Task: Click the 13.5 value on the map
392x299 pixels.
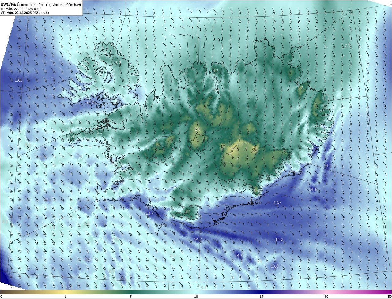Action: (18, 80)
